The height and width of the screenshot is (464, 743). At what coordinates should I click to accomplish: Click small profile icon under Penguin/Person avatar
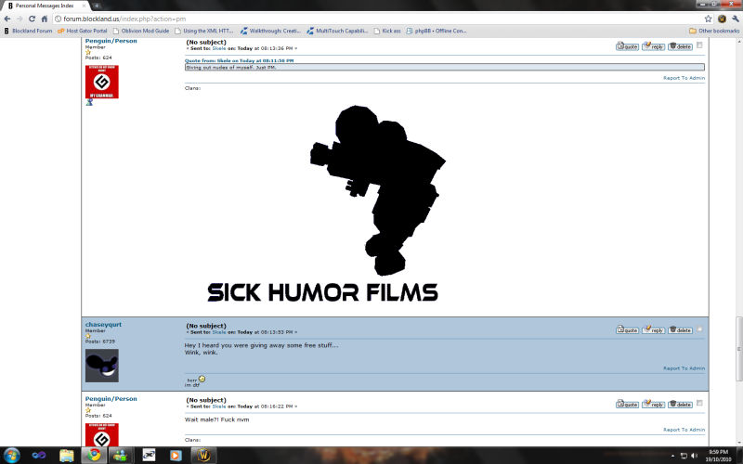point(89,102)
